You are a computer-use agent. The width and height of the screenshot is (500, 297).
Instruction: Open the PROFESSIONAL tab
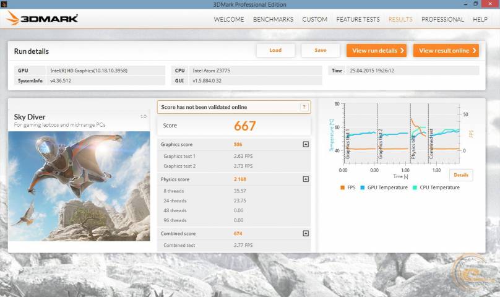442,19
